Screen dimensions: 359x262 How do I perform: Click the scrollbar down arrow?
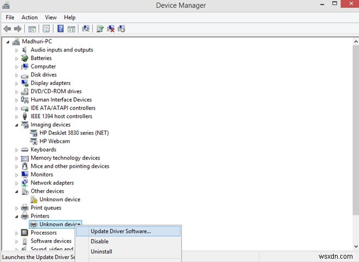pos(356,247)
